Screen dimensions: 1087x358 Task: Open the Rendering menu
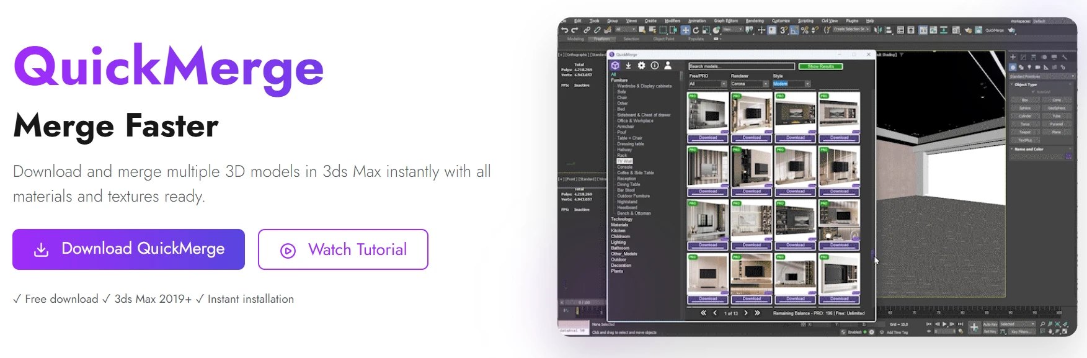tap(755, 20)
